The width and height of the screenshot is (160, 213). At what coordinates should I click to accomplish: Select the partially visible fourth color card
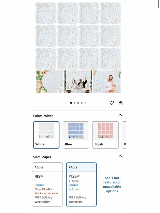pos(124,135)
